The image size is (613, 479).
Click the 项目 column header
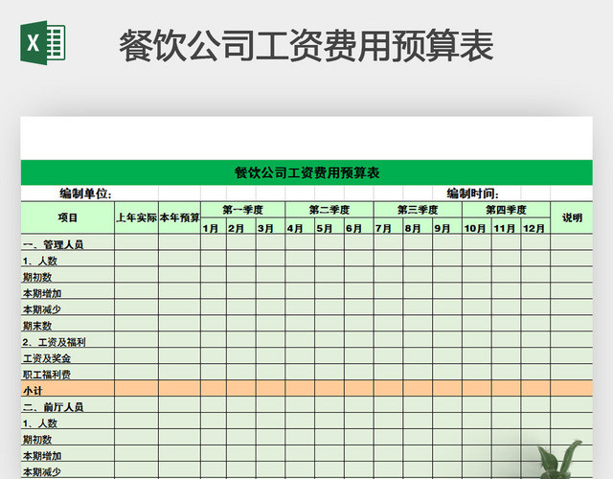[x=68, y=217]
